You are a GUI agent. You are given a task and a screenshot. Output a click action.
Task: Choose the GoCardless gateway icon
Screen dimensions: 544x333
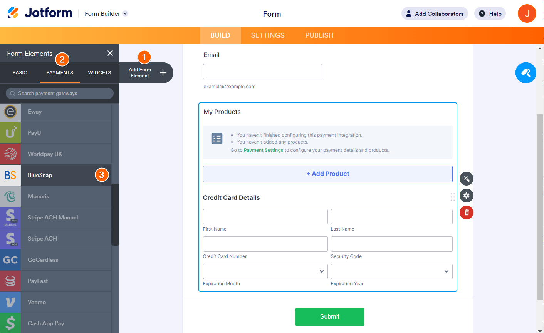tap(10, 260)
